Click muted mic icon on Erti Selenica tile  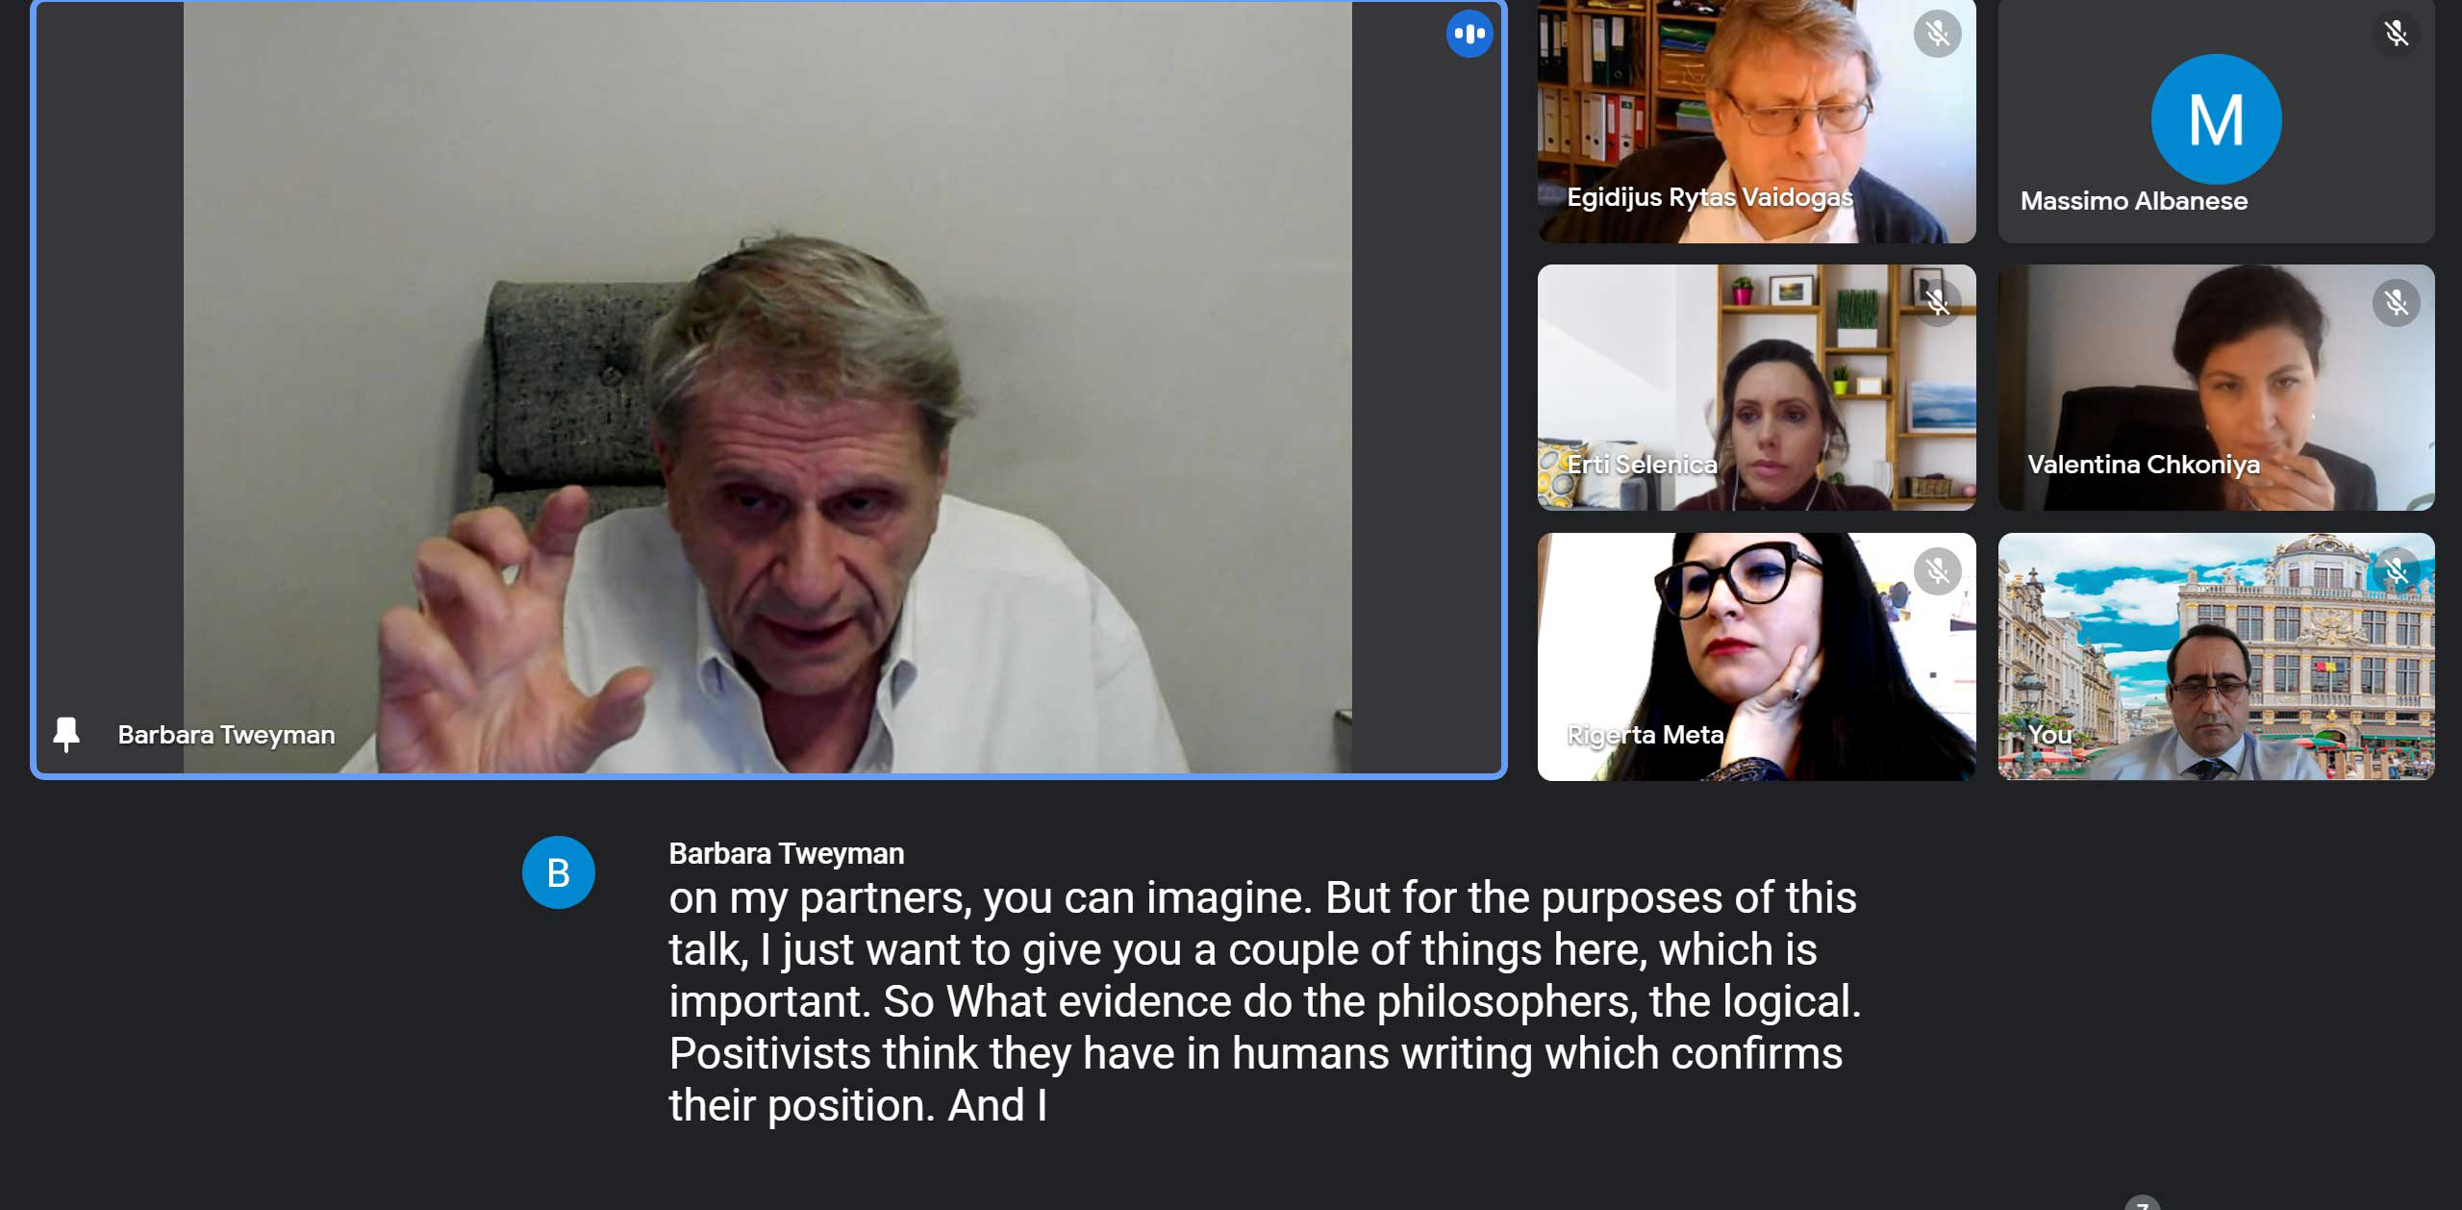pos(1937,303)
